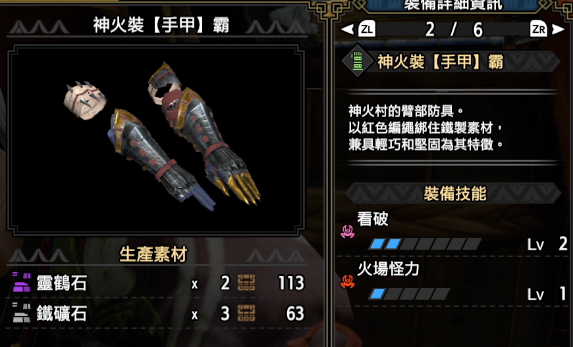Select the right white arrow beside ZR
Image resolution: width=573 pixels, height=347 pixels.
pos(558,29)
